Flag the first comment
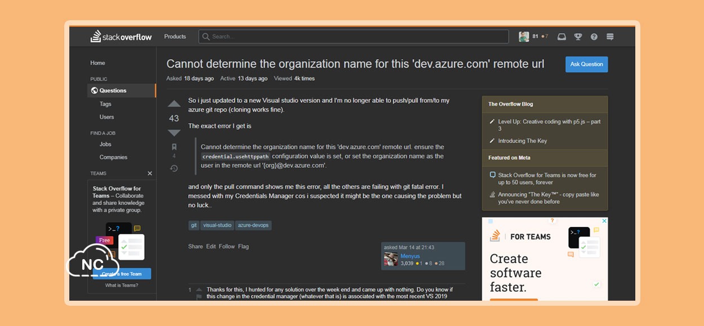 pos(199,297)
